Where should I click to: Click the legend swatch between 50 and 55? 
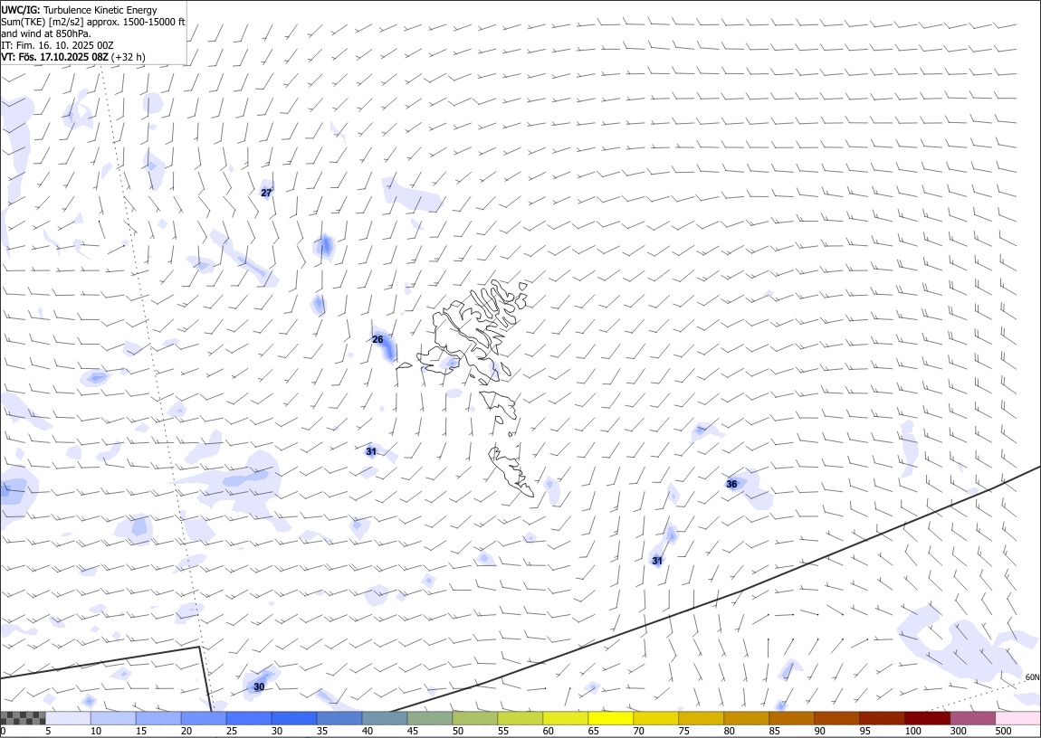474,718
